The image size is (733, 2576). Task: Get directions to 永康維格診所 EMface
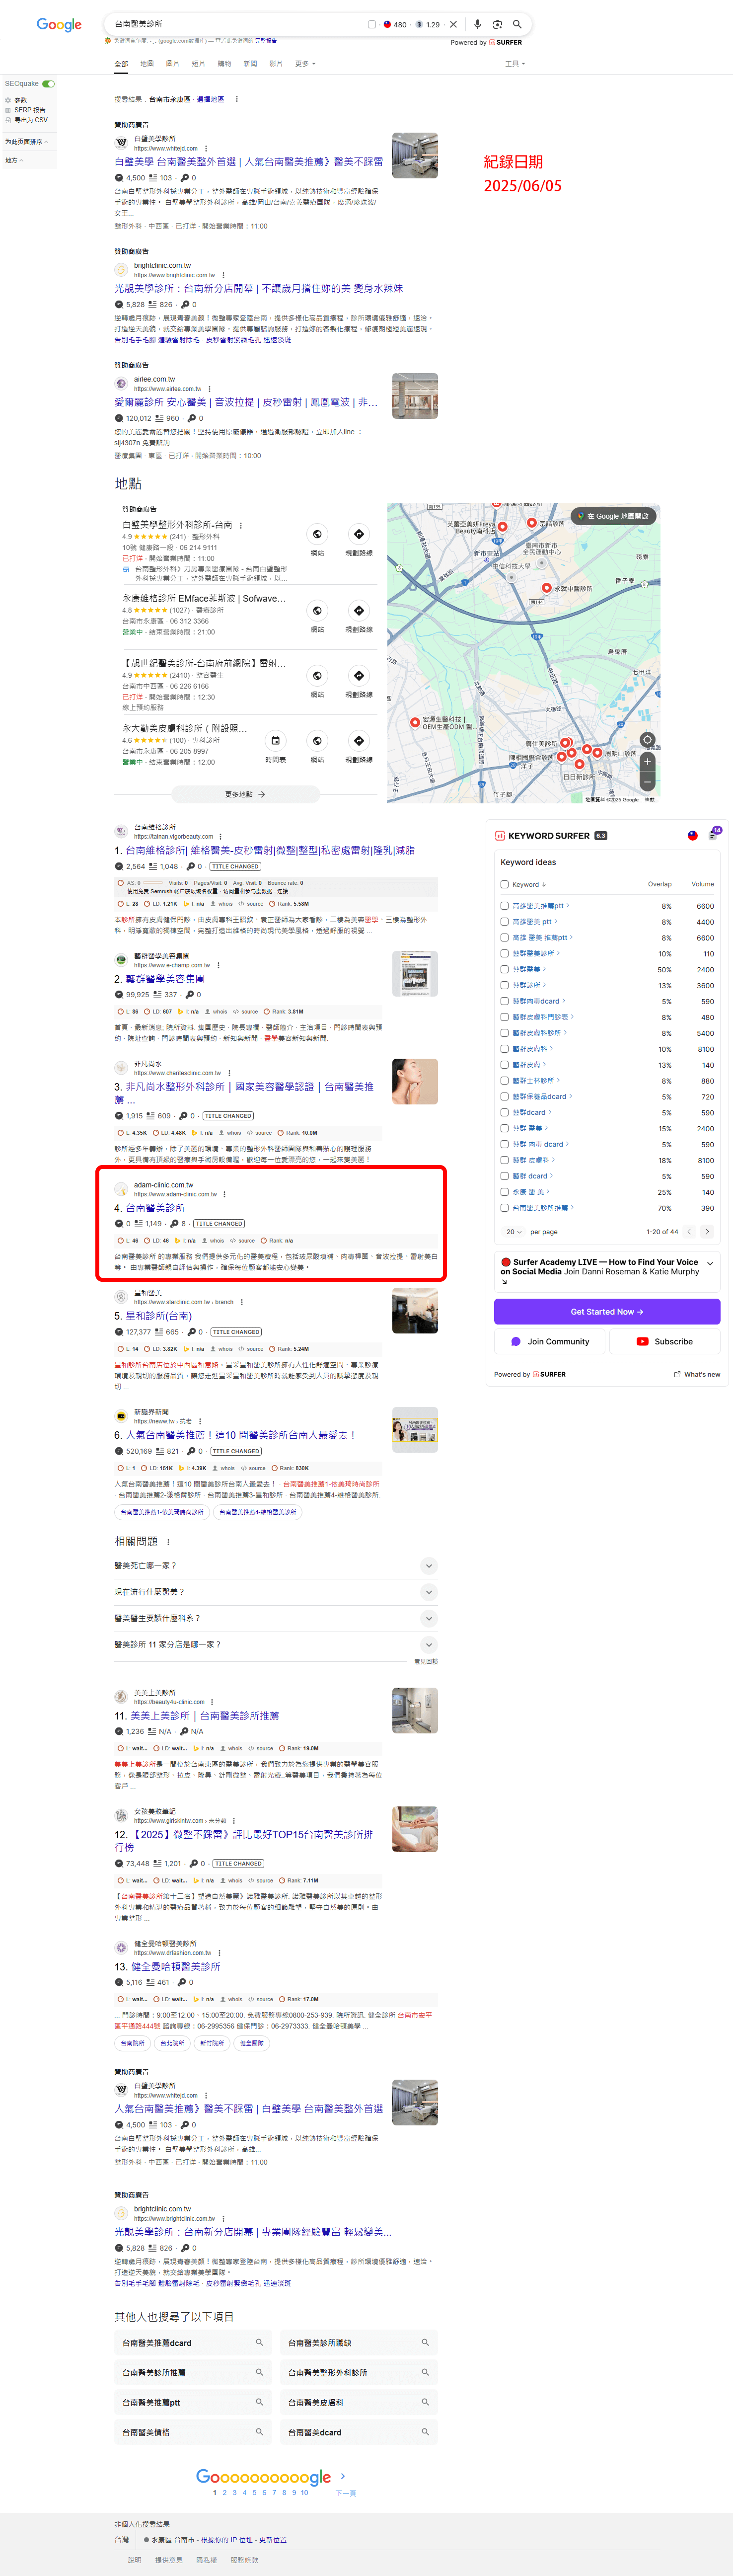[359, 611]
